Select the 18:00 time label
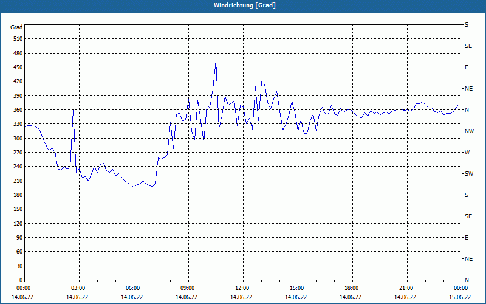 (x=351, y=288)
